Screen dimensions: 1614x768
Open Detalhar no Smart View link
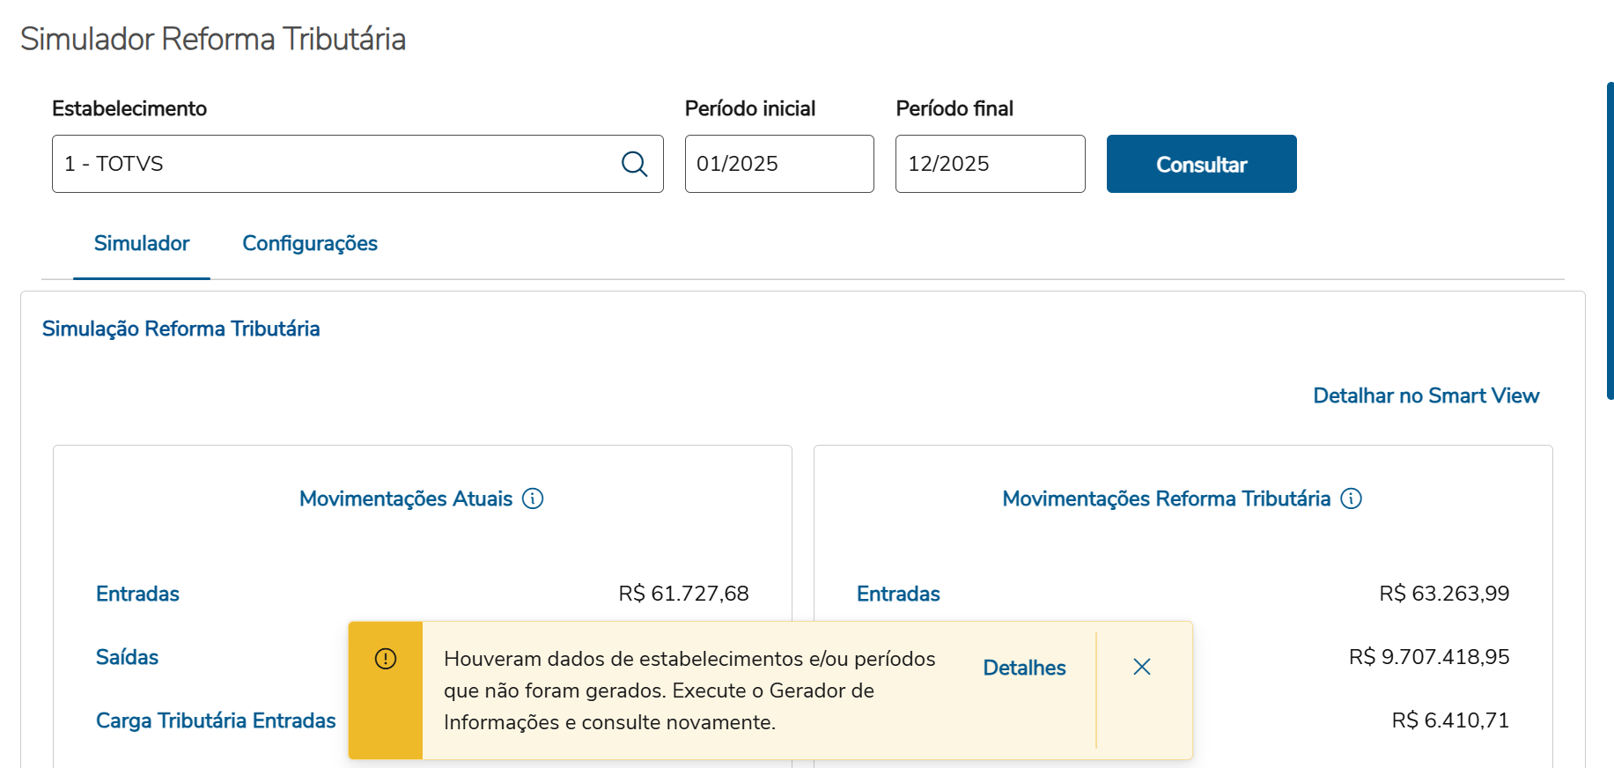[1426, 396]
